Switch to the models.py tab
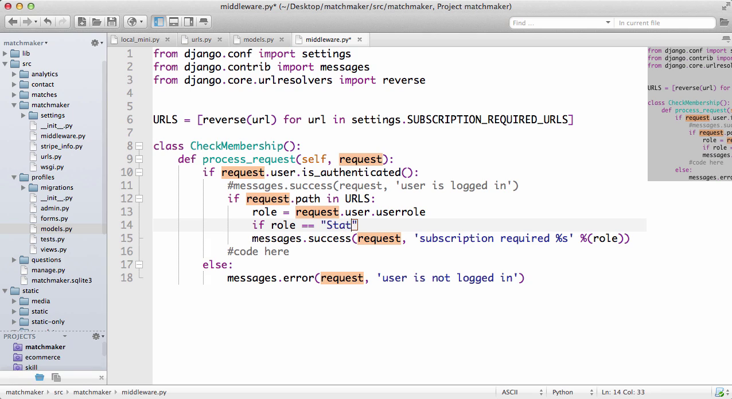732x399 pixels. click(258, 40)
